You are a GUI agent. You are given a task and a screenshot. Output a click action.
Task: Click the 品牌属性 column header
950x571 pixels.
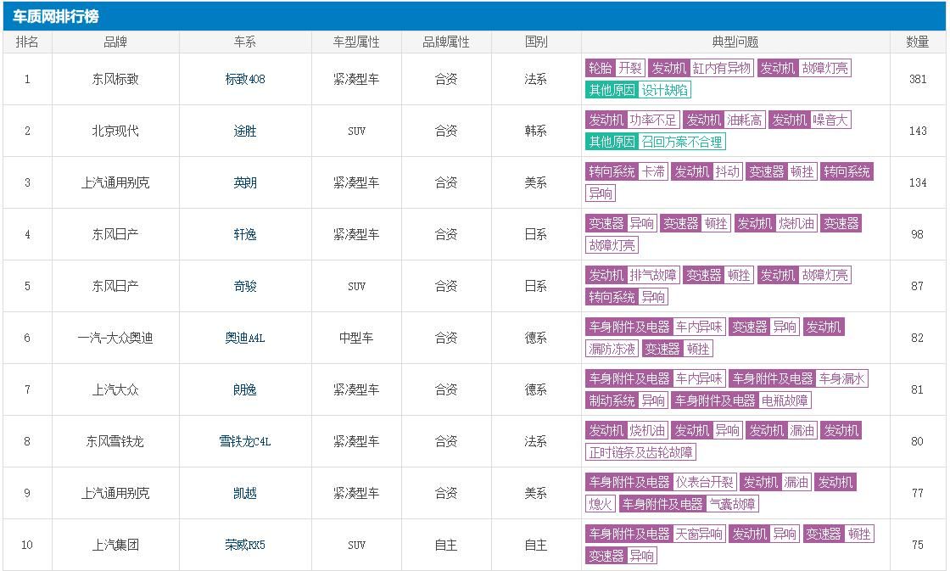[x=446, y=42]
